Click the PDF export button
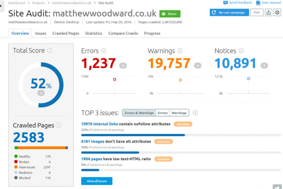The width and height of the screenshot is (283, 189). (x=257, y=12)
